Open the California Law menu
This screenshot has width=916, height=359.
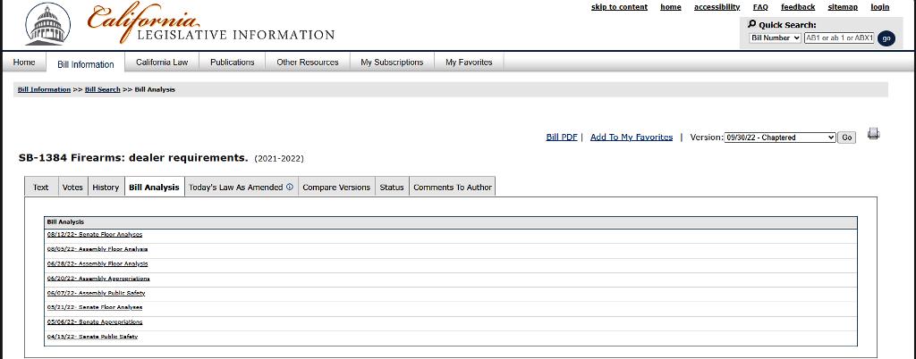tap(162, 63)
